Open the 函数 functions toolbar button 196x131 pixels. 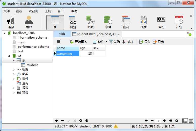(91, 22)
